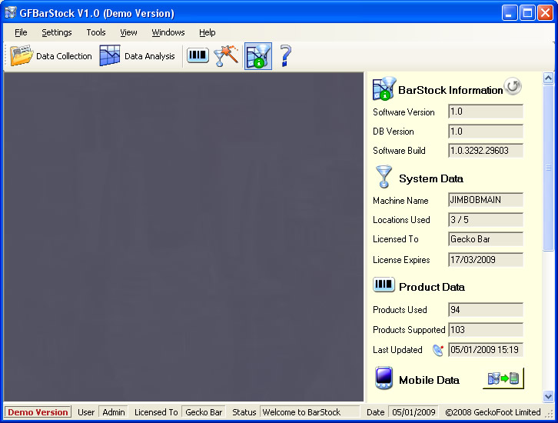558x423 pixels.
Task: Click the System Data cocktail glass icon
Action: tap(384, 177)
